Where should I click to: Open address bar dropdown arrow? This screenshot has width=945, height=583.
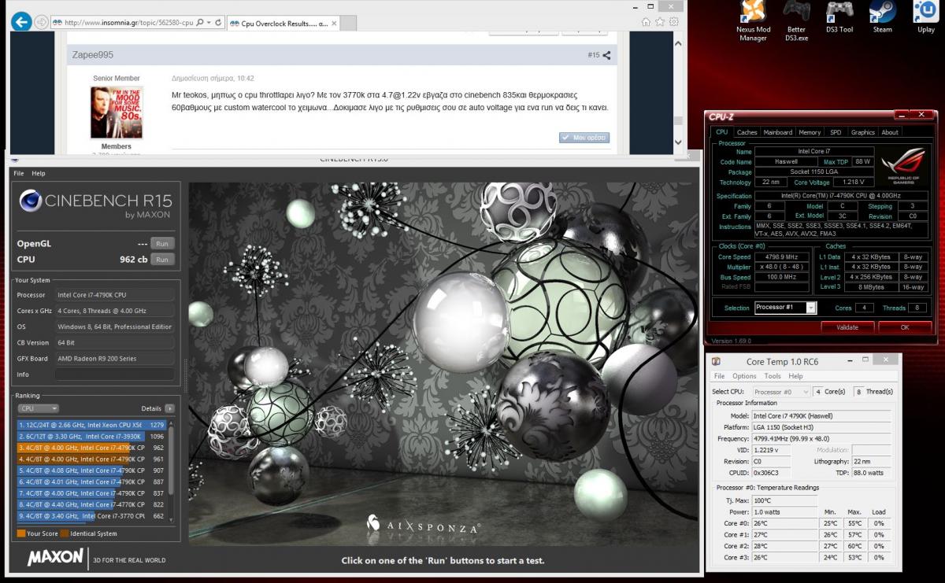[x=210, y=23]
